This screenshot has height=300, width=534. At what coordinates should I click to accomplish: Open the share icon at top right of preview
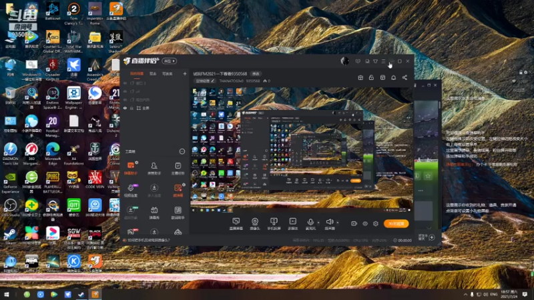point(405,77)
